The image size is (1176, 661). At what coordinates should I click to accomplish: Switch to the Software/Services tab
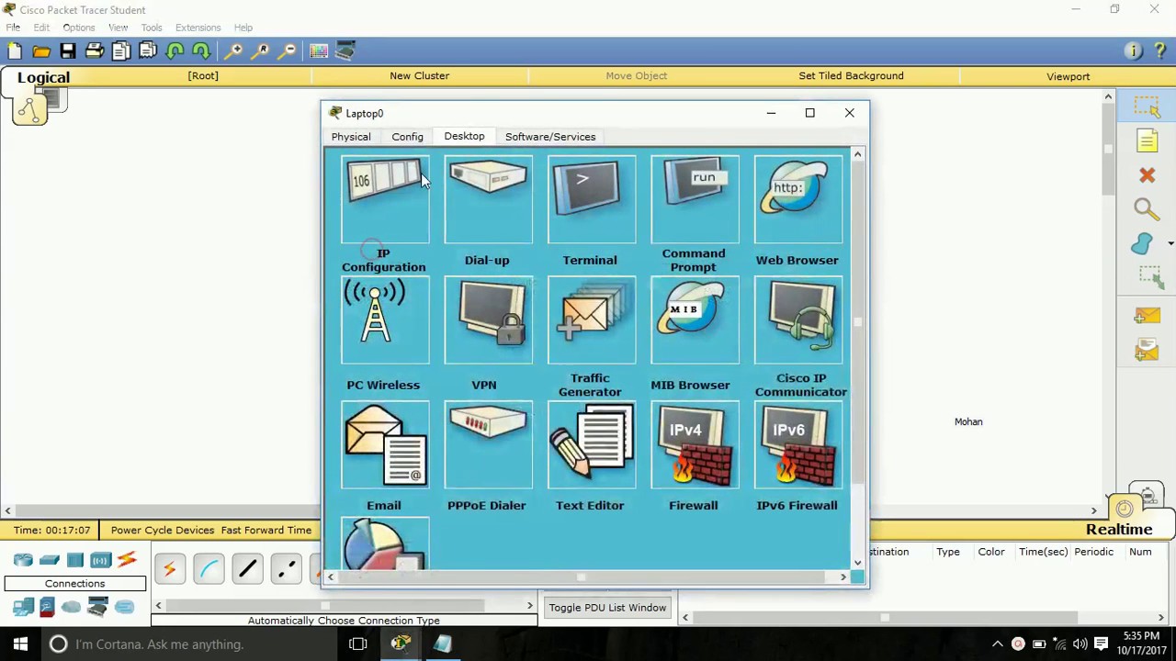[550, 137]
